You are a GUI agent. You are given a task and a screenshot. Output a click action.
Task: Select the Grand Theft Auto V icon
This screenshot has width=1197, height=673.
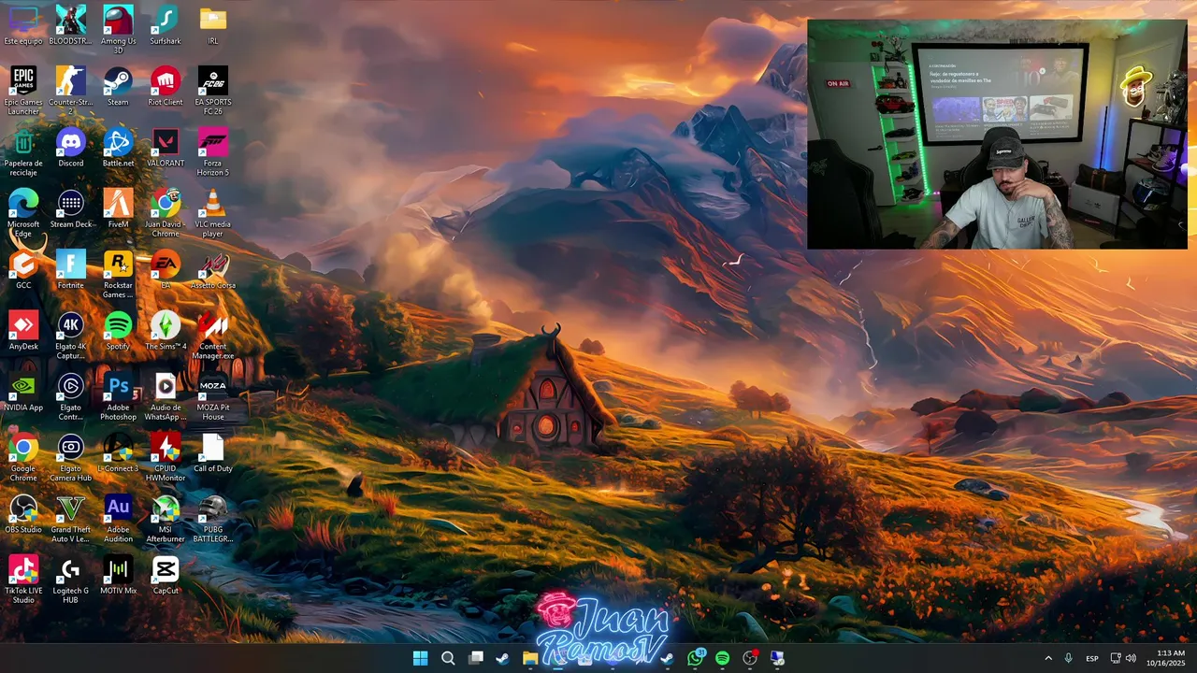[70, 519]
